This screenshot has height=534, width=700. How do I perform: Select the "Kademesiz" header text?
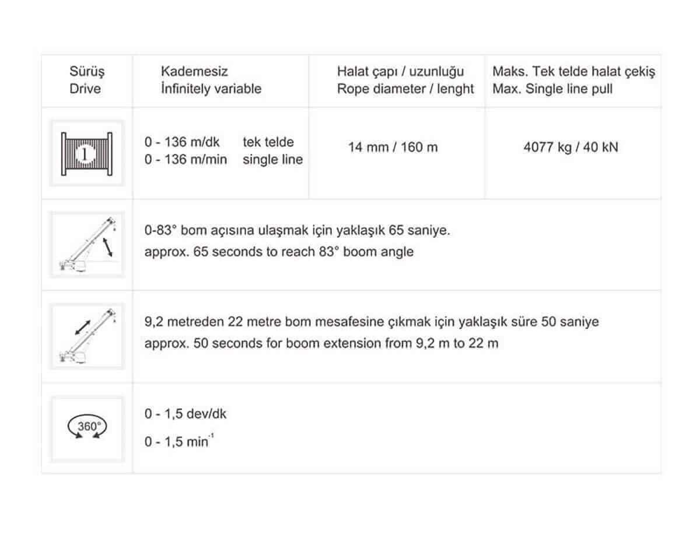[194, 72]
